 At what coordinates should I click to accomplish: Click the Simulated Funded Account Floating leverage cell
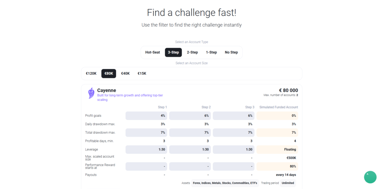click(x=277, y=149)
